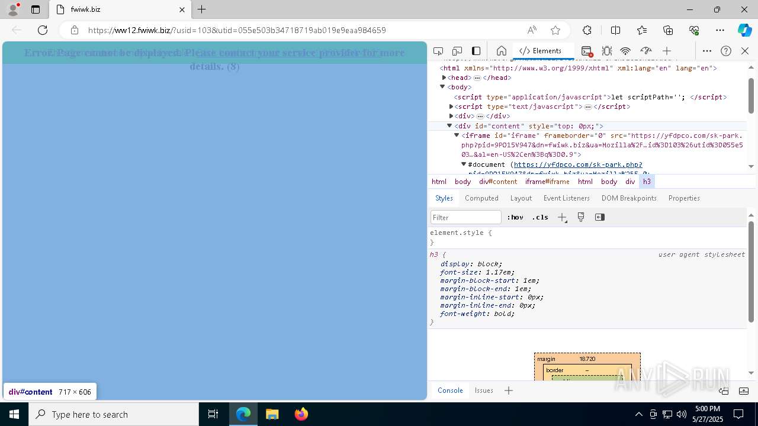758x426 pixels.
Task: Toggle the .cls element classes button
Action: tap(540, 217)
